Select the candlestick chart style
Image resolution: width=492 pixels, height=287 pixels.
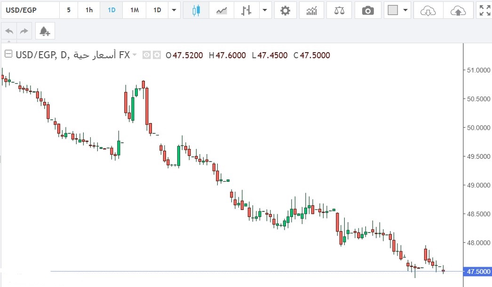(x=196, y=10)
